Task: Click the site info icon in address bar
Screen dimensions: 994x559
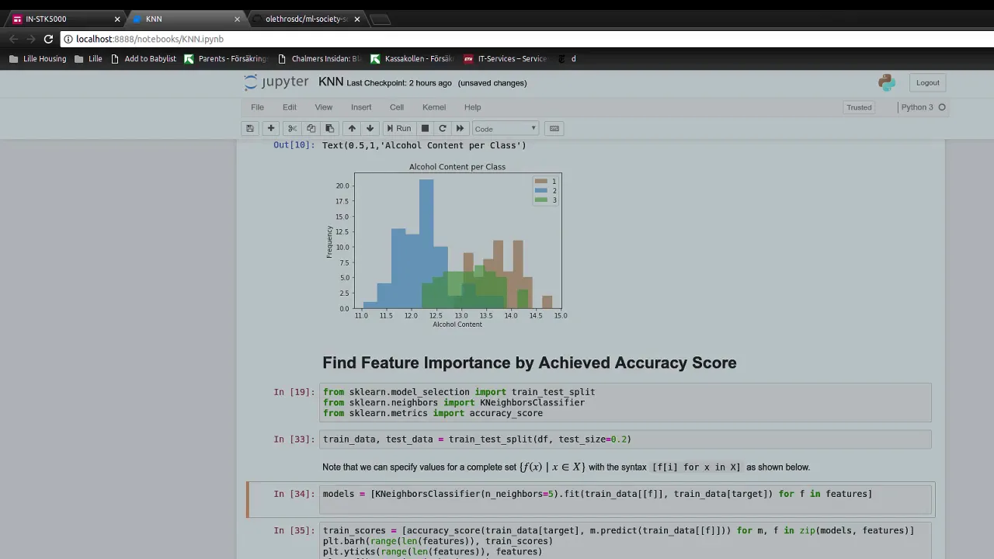Action: (x=68, y=39)
